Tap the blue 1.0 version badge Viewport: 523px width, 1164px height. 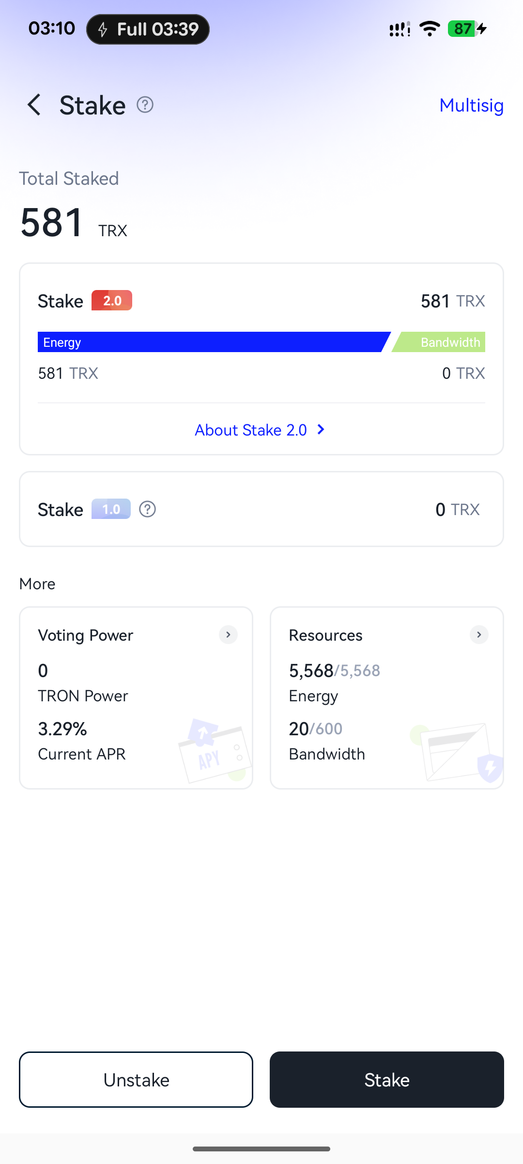111,509
